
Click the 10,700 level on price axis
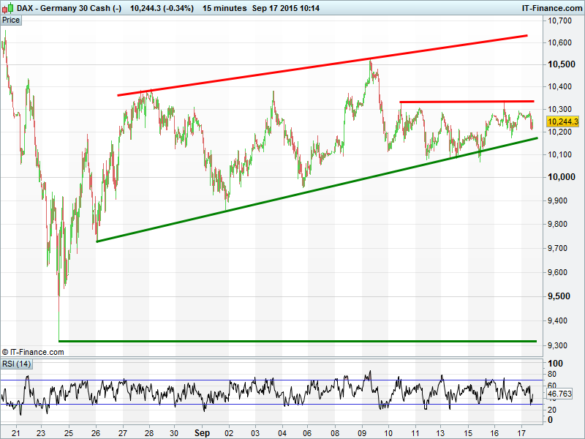pyautogui.click(x=559, y=21)
